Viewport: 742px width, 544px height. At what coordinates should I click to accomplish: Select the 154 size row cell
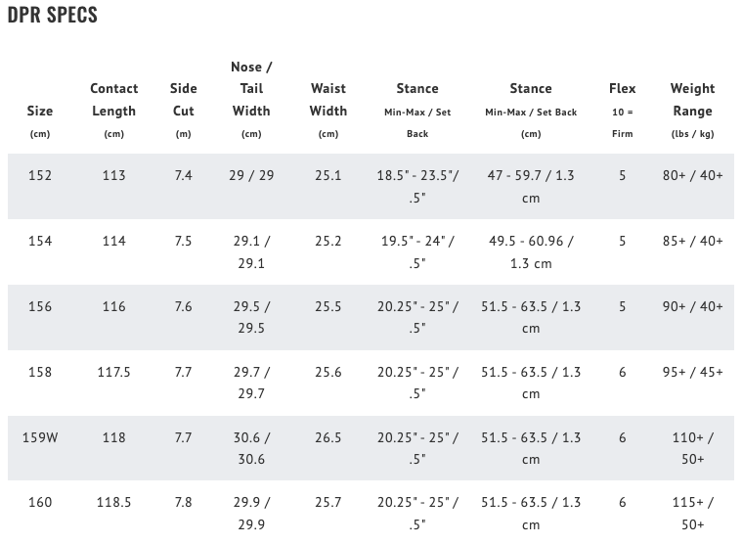pos(40,242)
